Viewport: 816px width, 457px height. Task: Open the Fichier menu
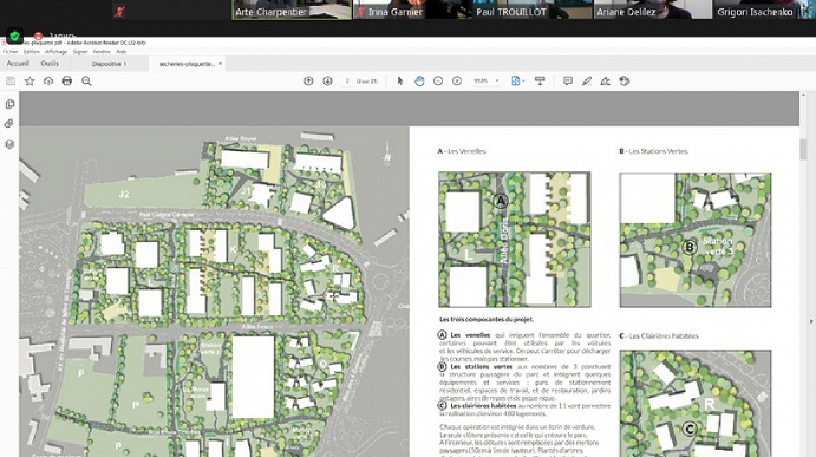10,51
